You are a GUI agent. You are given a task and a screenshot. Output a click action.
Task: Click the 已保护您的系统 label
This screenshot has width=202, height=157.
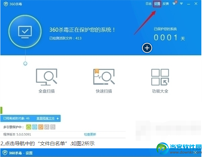tap(165, 29)
